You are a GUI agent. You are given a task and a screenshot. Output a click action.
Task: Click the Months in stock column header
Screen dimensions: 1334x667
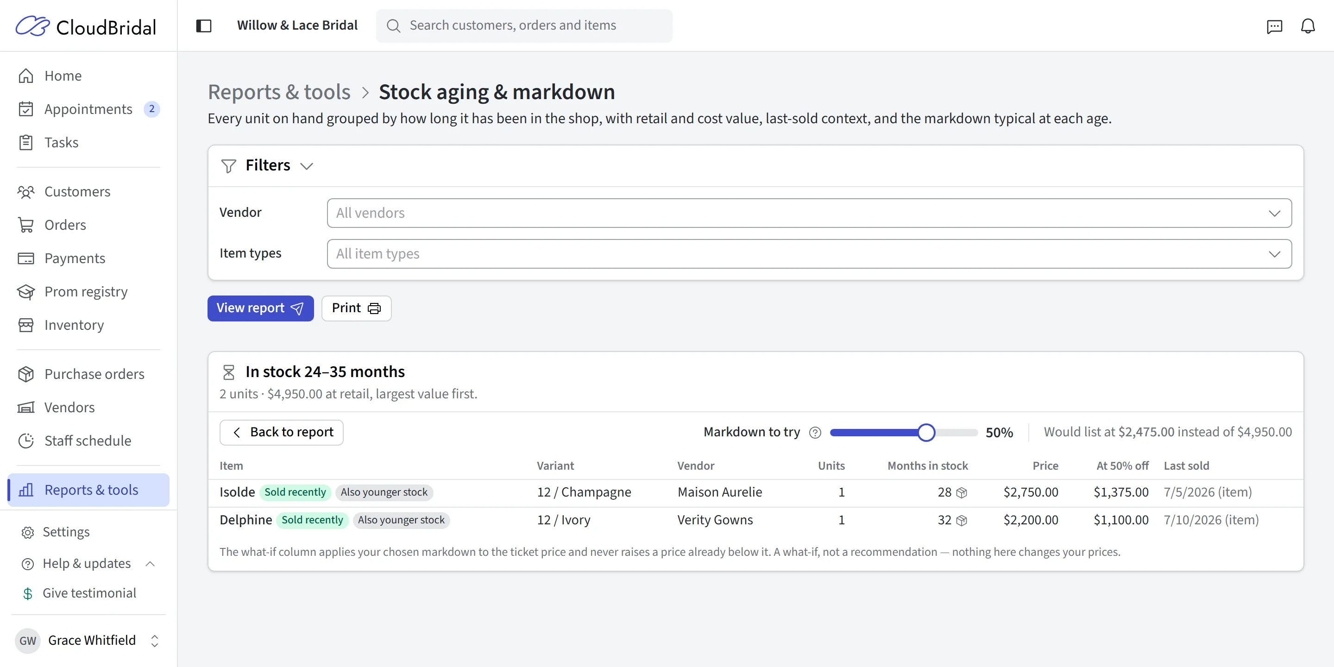927,466
